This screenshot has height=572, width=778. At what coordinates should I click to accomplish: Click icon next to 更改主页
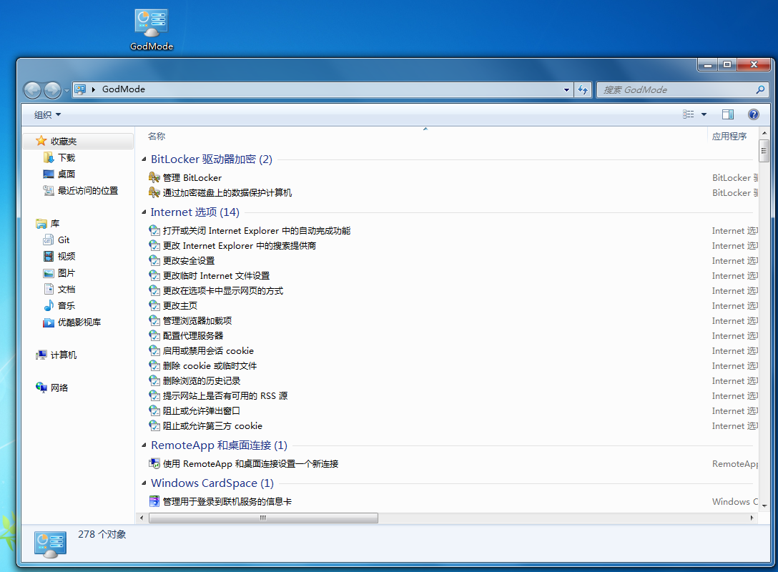[154, 305]
